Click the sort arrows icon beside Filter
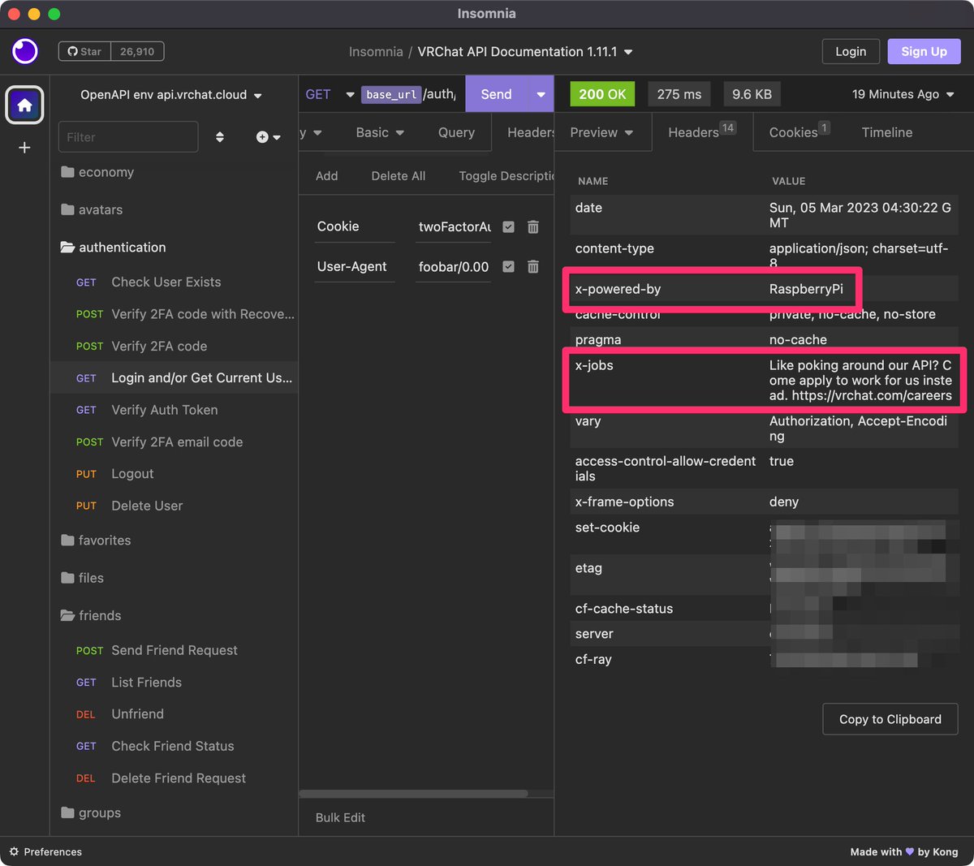974x866 pixels. 219,137
